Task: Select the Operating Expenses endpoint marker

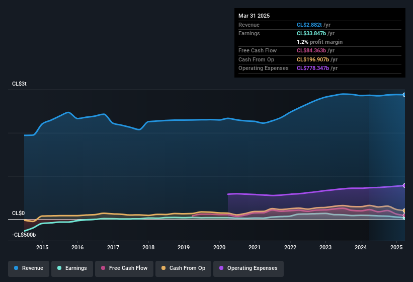Action: point(404,185)
